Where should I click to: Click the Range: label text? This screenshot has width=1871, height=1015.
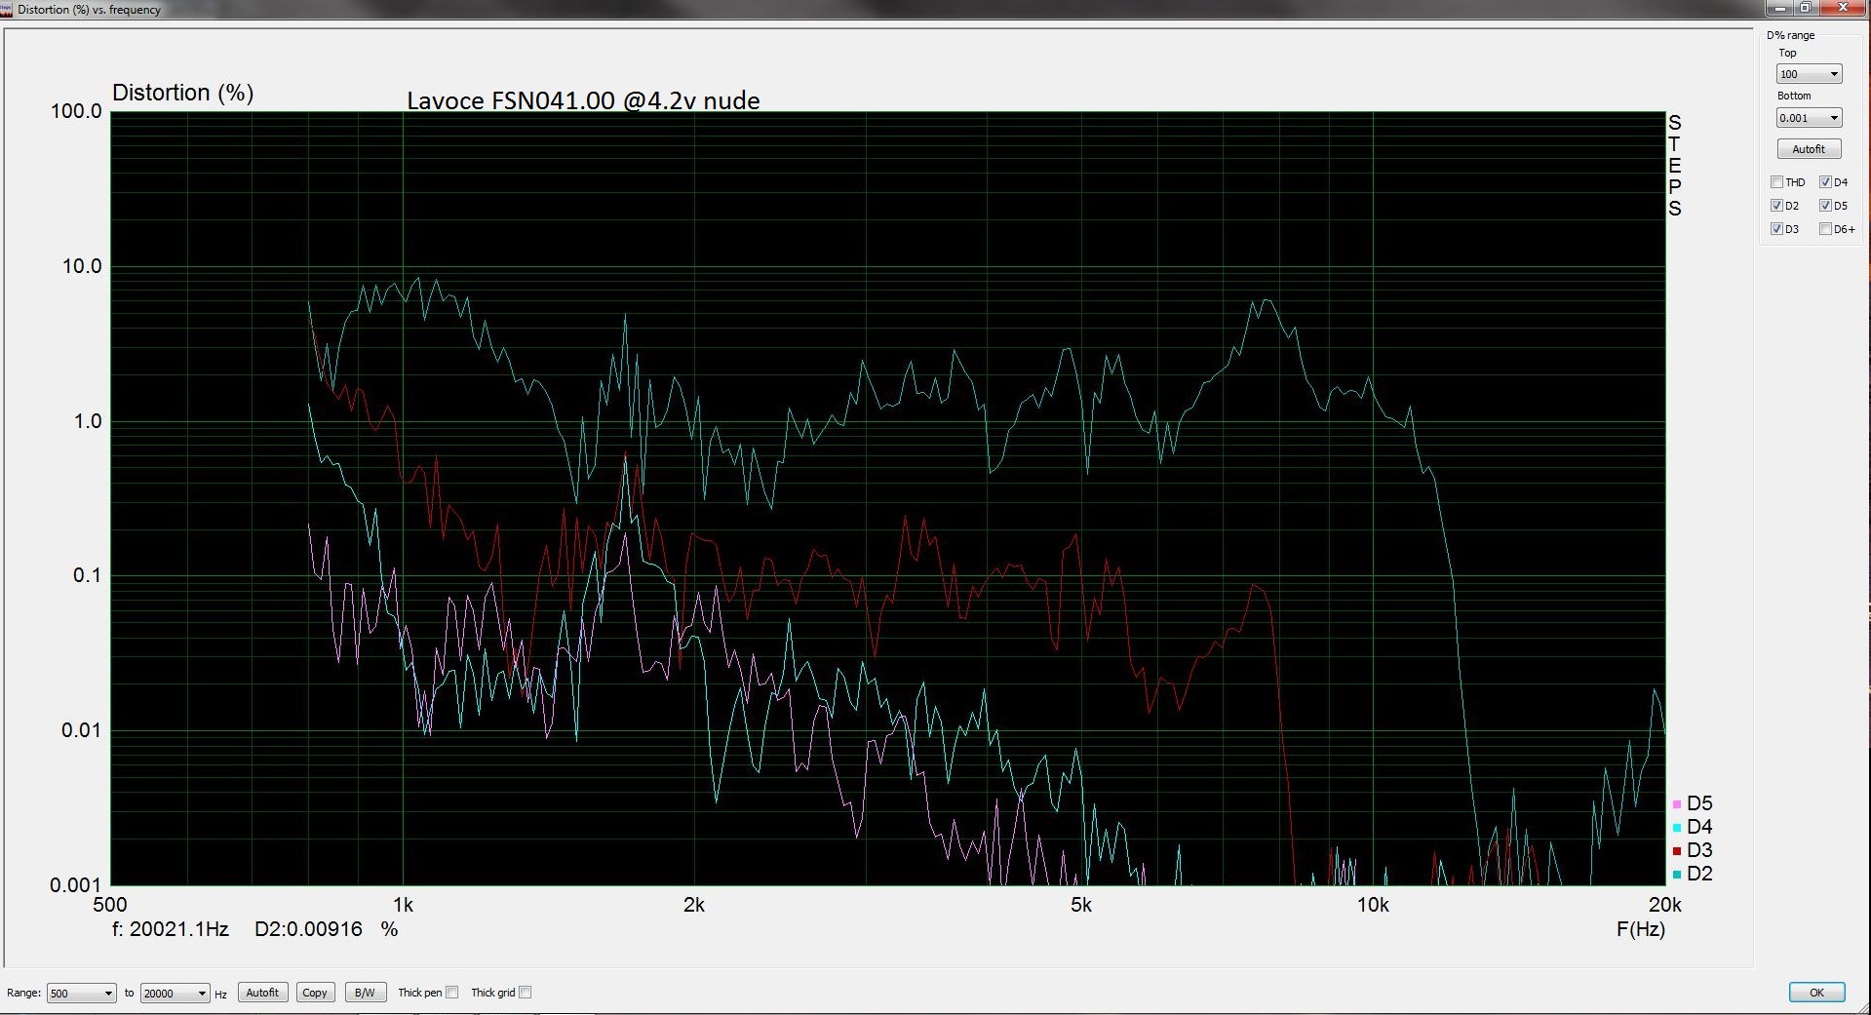(x=23, y=993)
